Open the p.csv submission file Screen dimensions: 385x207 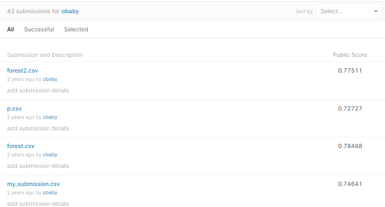coord(14,108)
